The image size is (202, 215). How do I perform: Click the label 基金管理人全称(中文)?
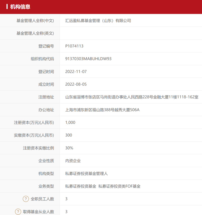coord(35,21)
